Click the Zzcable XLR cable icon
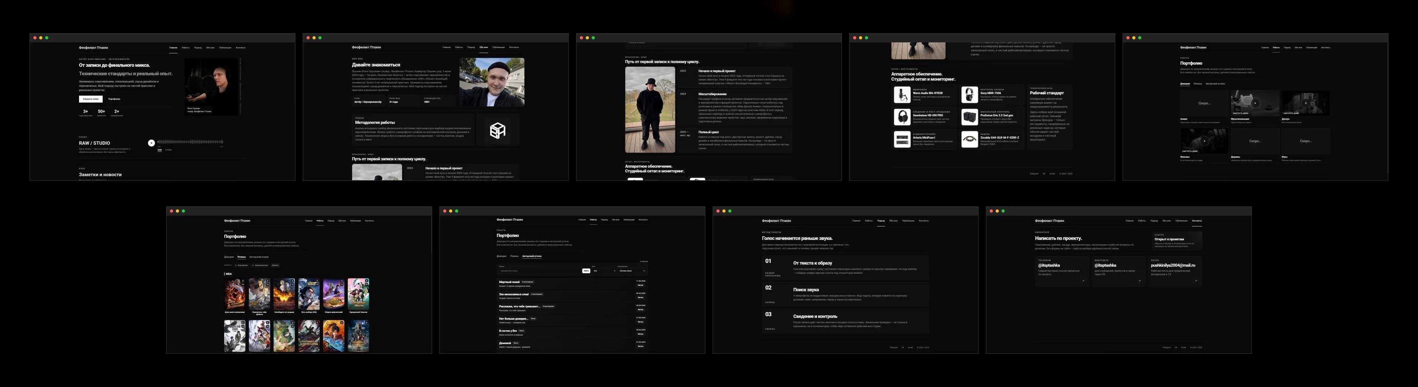Screen dimensions: 1418x387 [969, 139]
